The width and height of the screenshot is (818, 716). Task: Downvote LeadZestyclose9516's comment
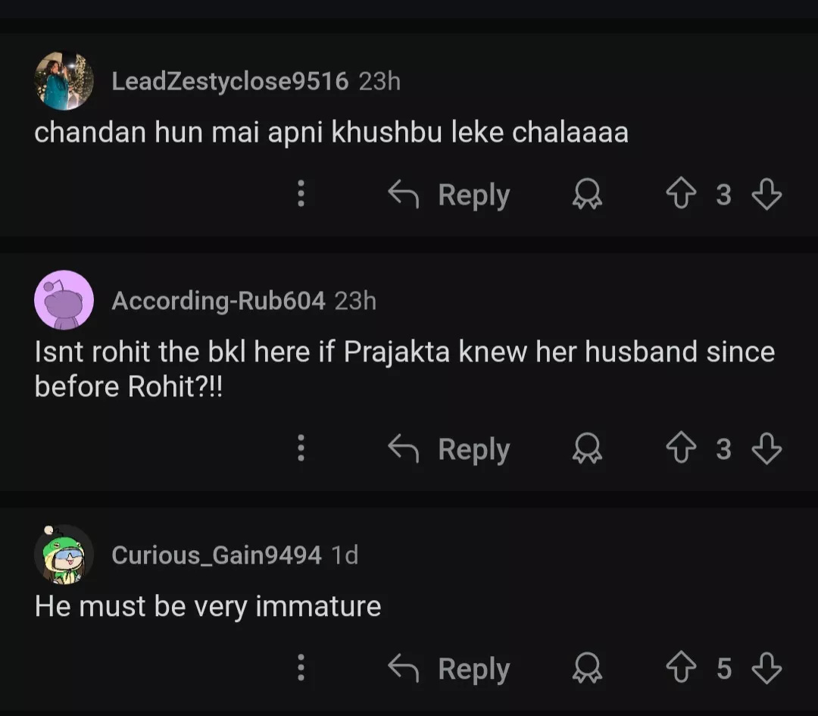tap(766, 195)
